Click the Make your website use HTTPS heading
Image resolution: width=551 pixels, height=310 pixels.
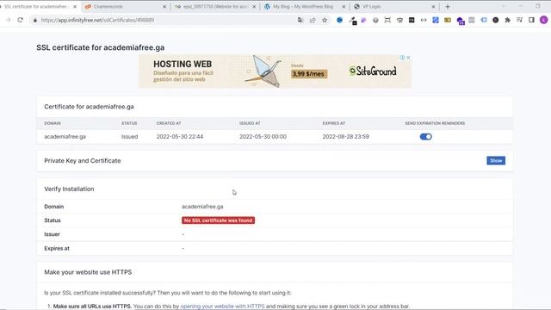click(88, 272)
